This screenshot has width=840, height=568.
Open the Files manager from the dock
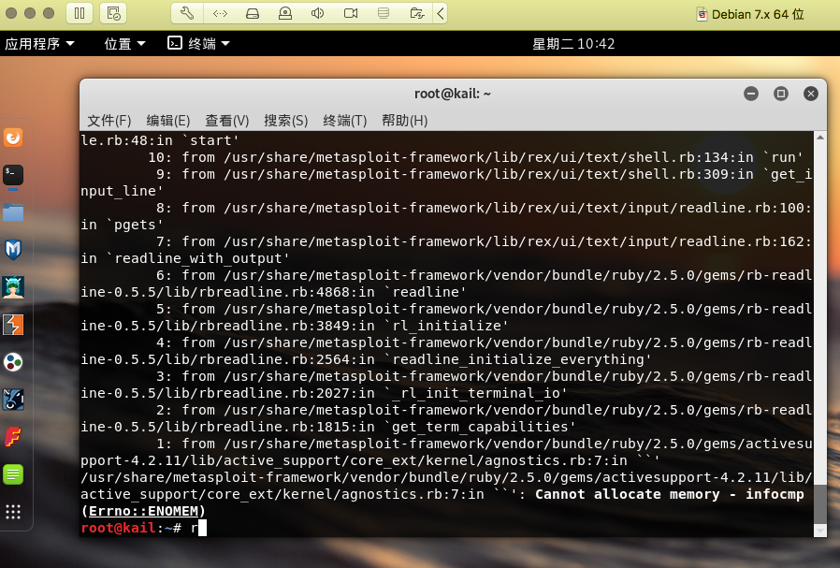(13, 212)
